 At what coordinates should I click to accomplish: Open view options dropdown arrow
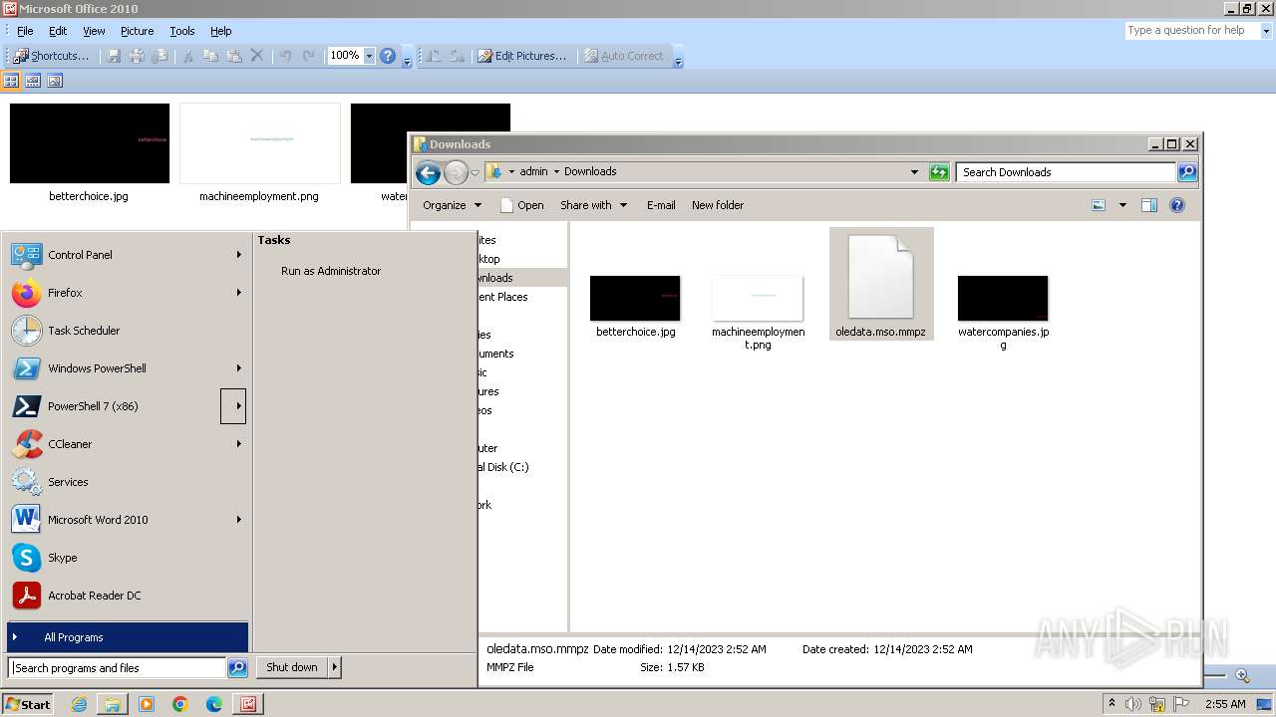1122,205
